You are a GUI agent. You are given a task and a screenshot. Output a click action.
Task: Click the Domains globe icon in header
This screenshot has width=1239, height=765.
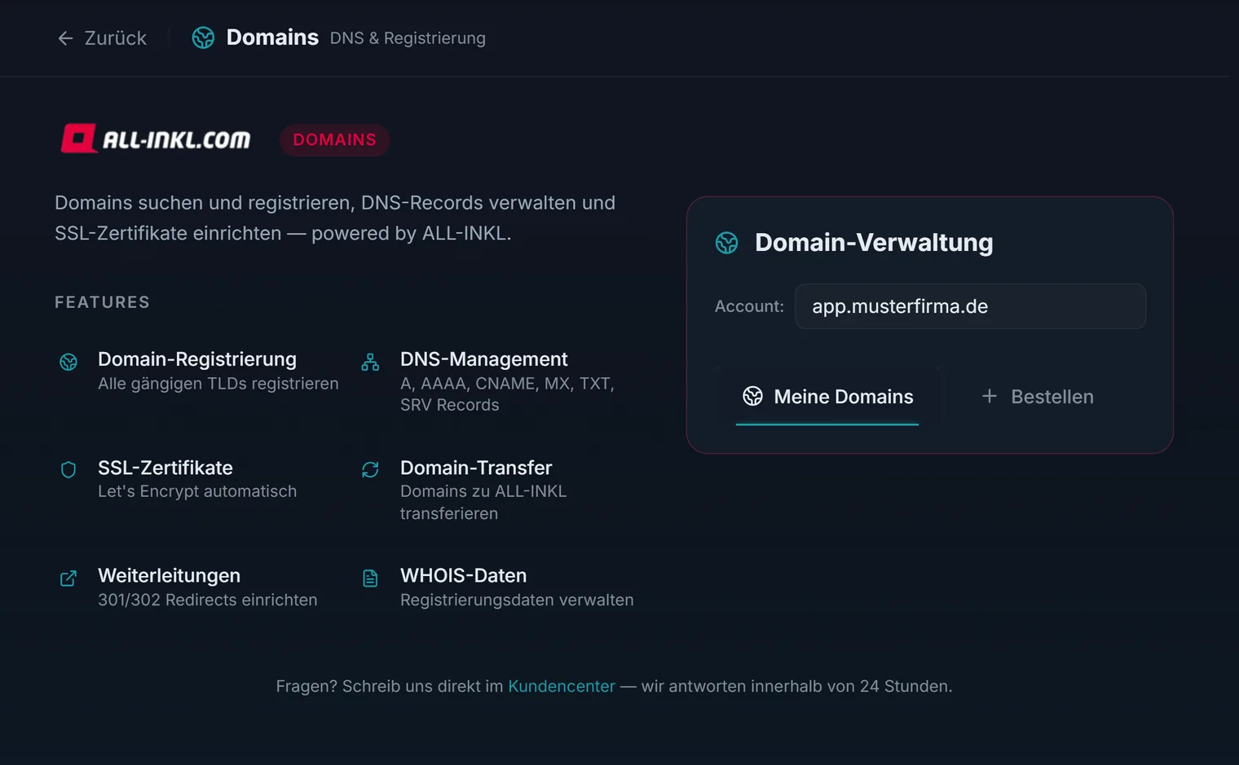(x=203, y=37)
